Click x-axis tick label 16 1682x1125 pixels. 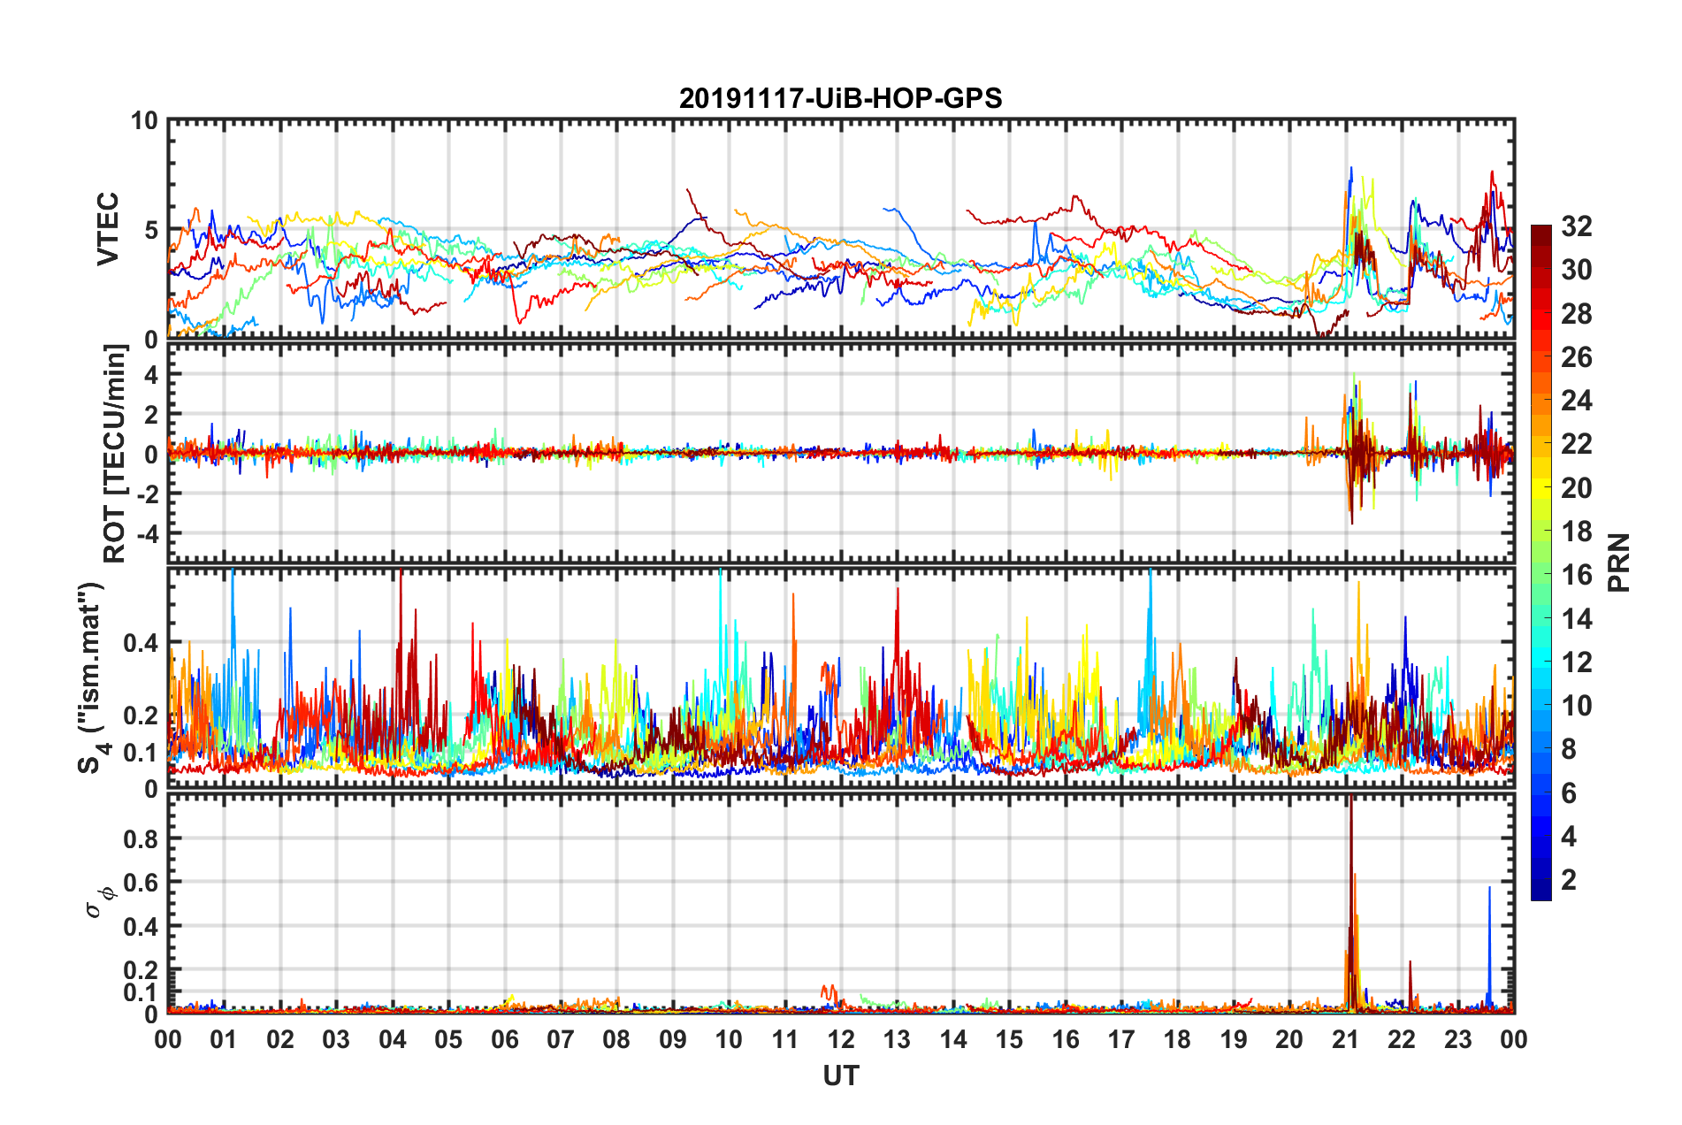(x=1066, y=1039)
